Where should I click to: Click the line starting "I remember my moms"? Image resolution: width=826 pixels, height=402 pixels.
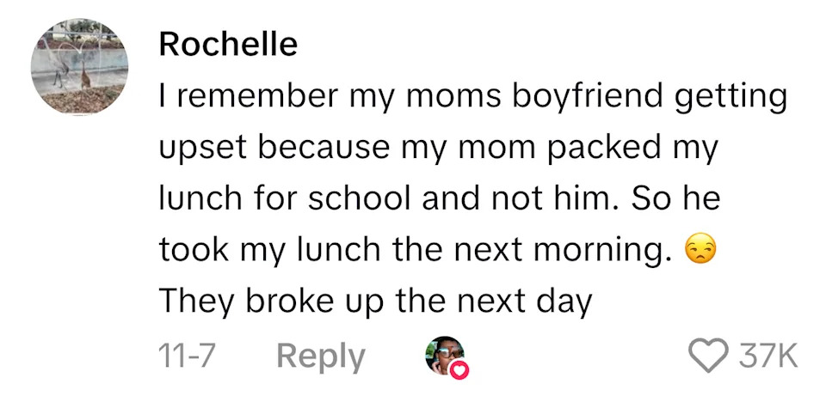(x=473, y=96)
